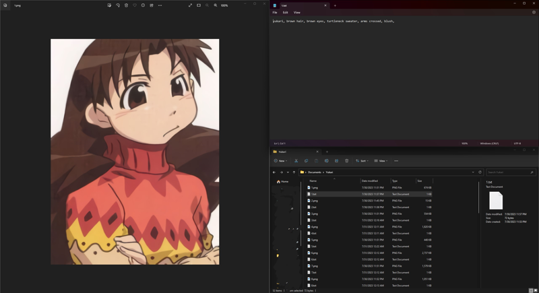Add a new tab in Notepad
The image size is (539, 293).
pos(335,5)
